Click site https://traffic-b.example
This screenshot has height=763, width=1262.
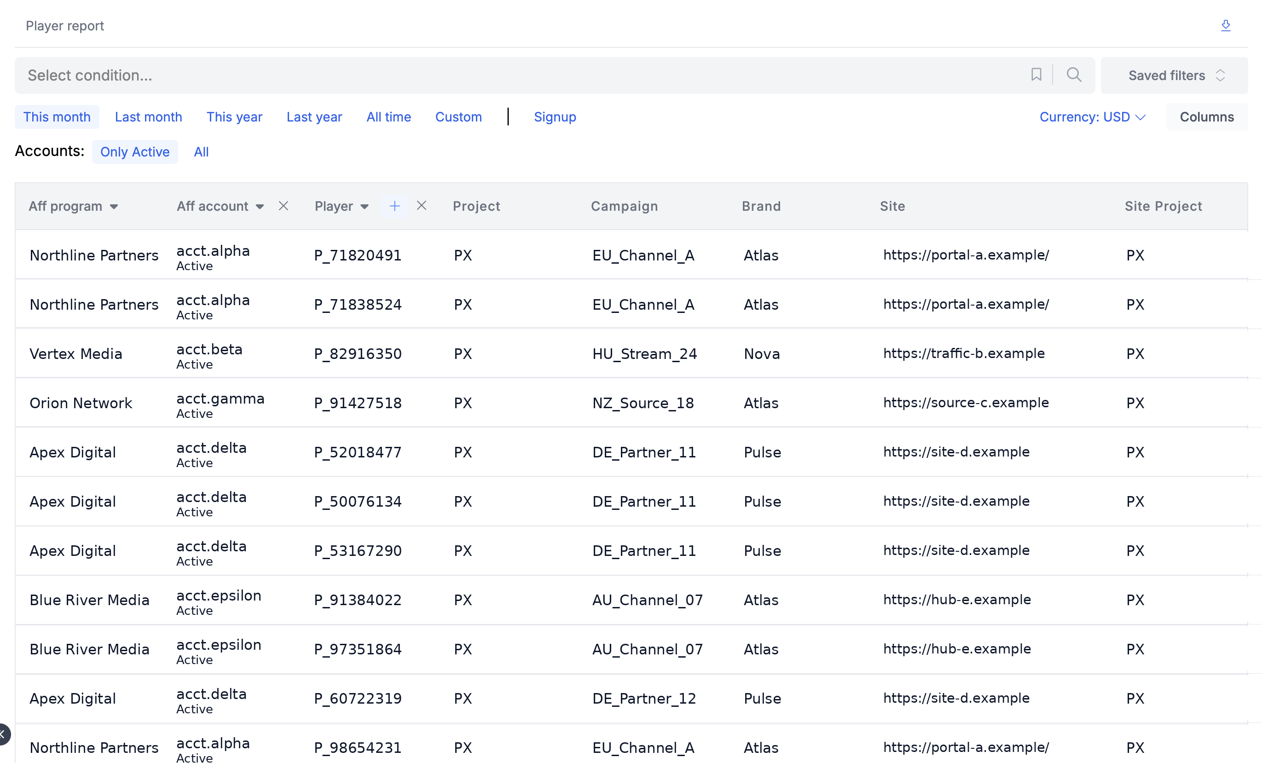[963, 353]
